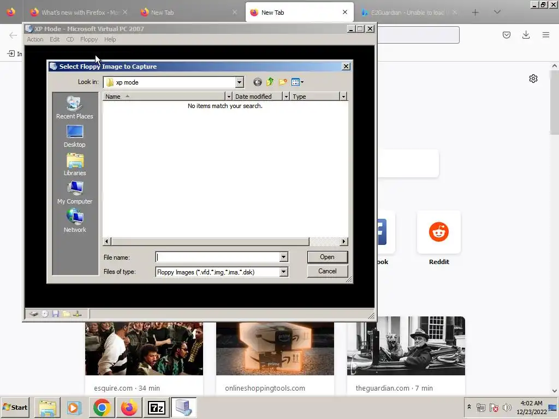Create new folder icon in dialog
559x419 pixels.
283,82
